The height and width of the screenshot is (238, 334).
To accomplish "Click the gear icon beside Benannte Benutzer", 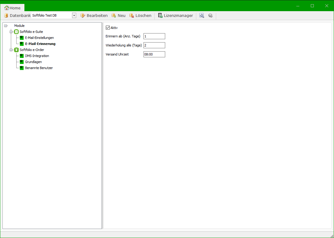I will pos(22,68).
